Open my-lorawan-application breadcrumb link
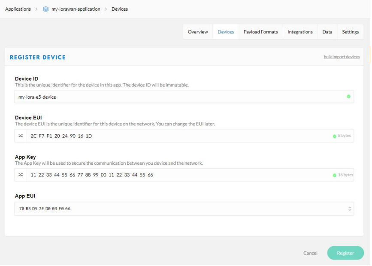 pyautogui.click(x=76, y=9)
